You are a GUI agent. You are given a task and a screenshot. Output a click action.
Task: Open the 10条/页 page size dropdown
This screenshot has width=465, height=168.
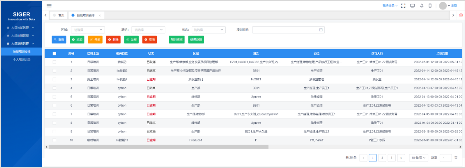[418, 158]
